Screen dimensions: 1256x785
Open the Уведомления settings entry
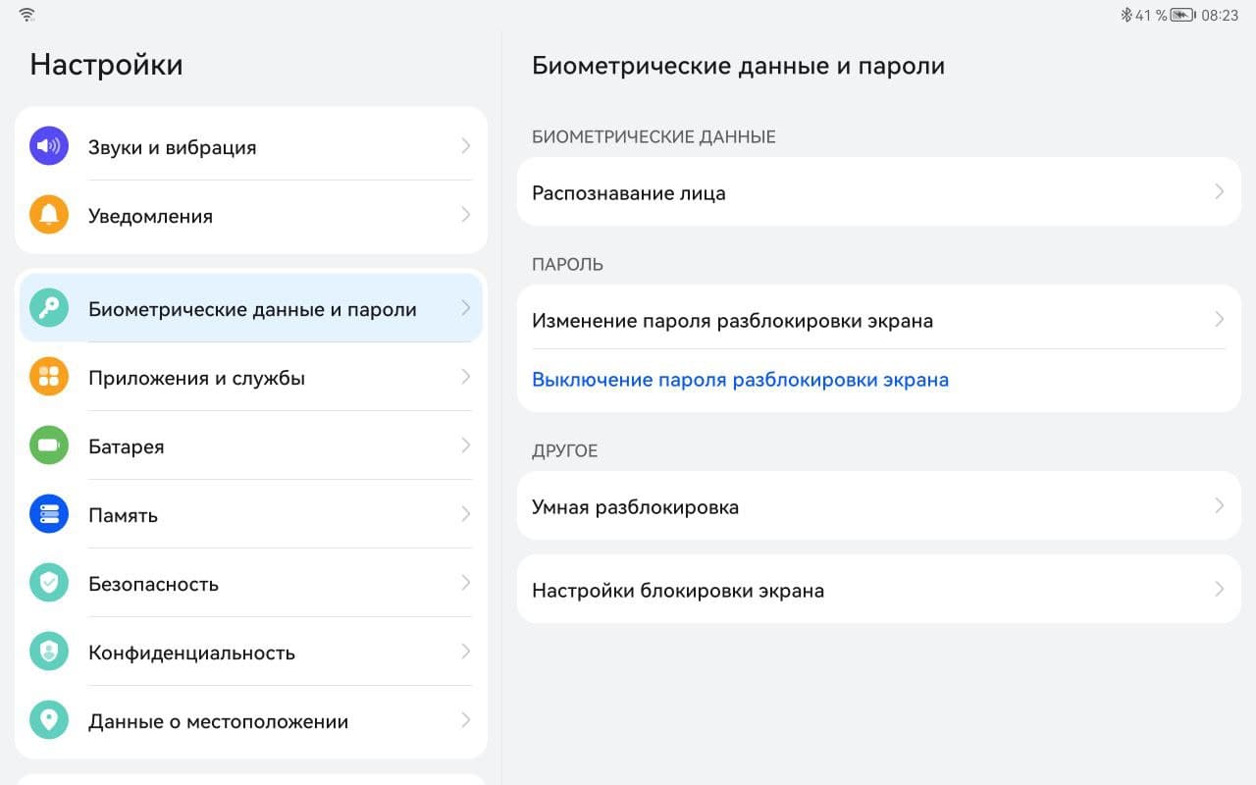[x=151, y=216]
